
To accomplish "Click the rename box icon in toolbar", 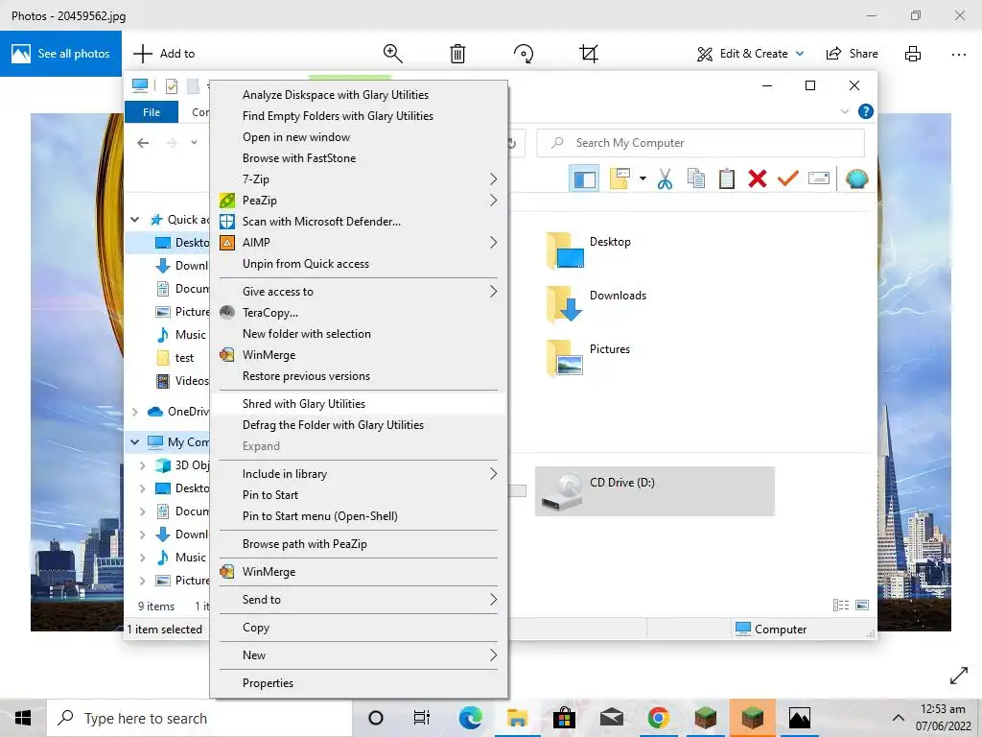I will click(x=819, y=179).
